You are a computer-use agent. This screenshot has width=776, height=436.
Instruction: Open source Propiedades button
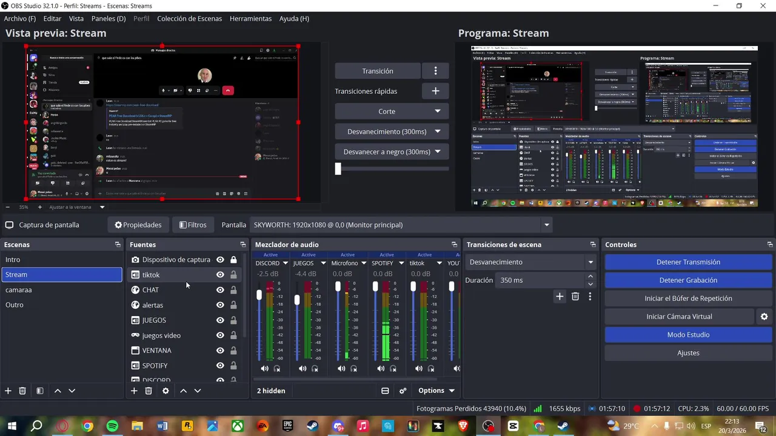(x=138, y=225)
